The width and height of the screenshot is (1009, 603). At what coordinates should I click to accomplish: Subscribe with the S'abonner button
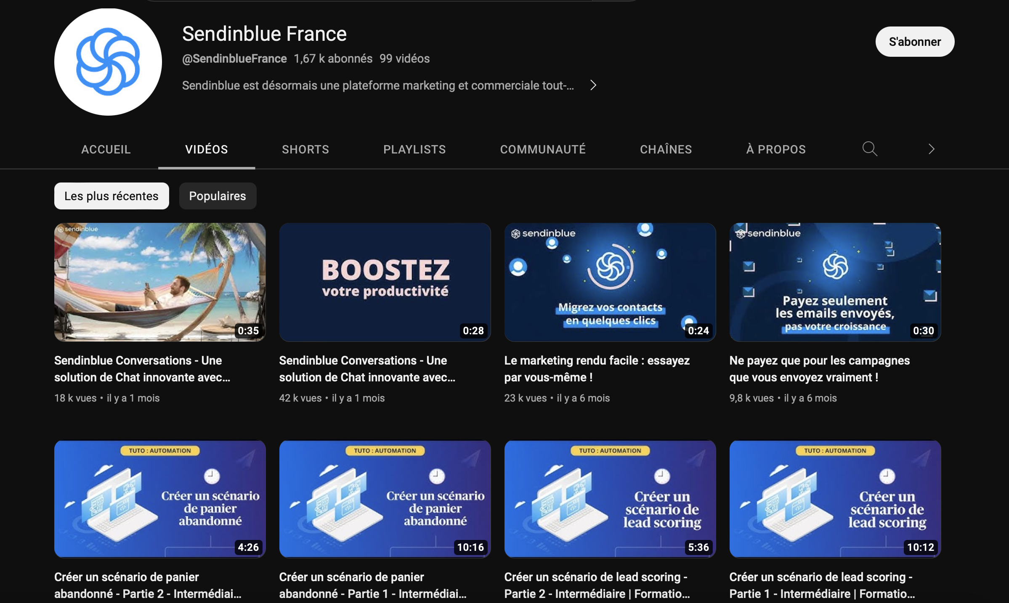[915, 42]
